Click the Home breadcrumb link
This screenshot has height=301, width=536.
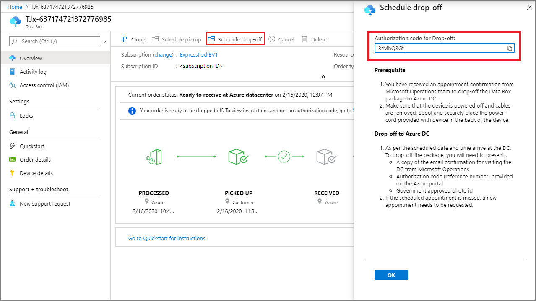pyautogui.click(x=15, y=7)
